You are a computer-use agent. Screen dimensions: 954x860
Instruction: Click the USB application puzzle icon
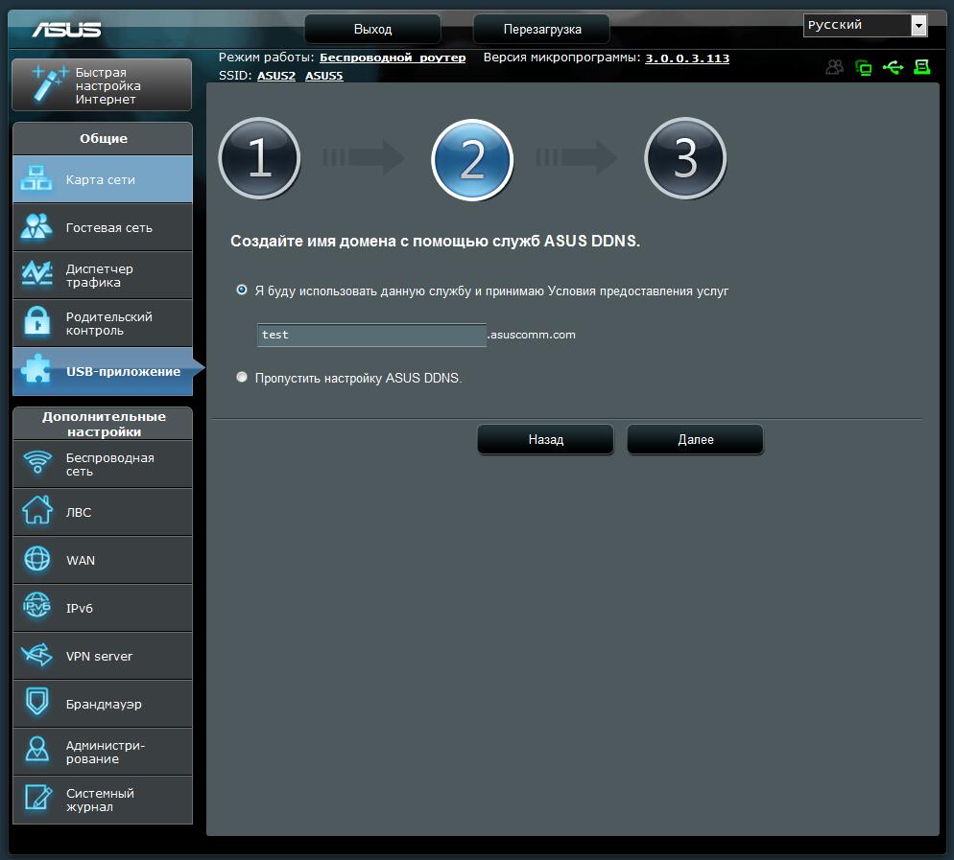tap(36, 369)
